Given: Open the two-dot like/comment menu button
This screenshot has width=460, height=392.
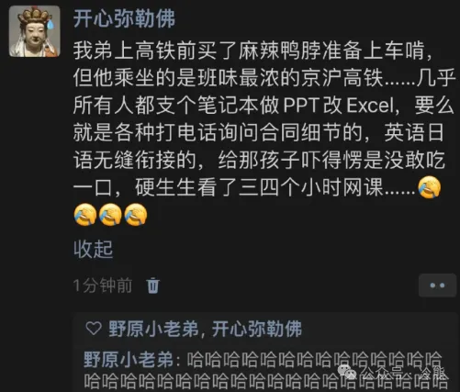Looking at the screenshot, I should coord(437,286).
